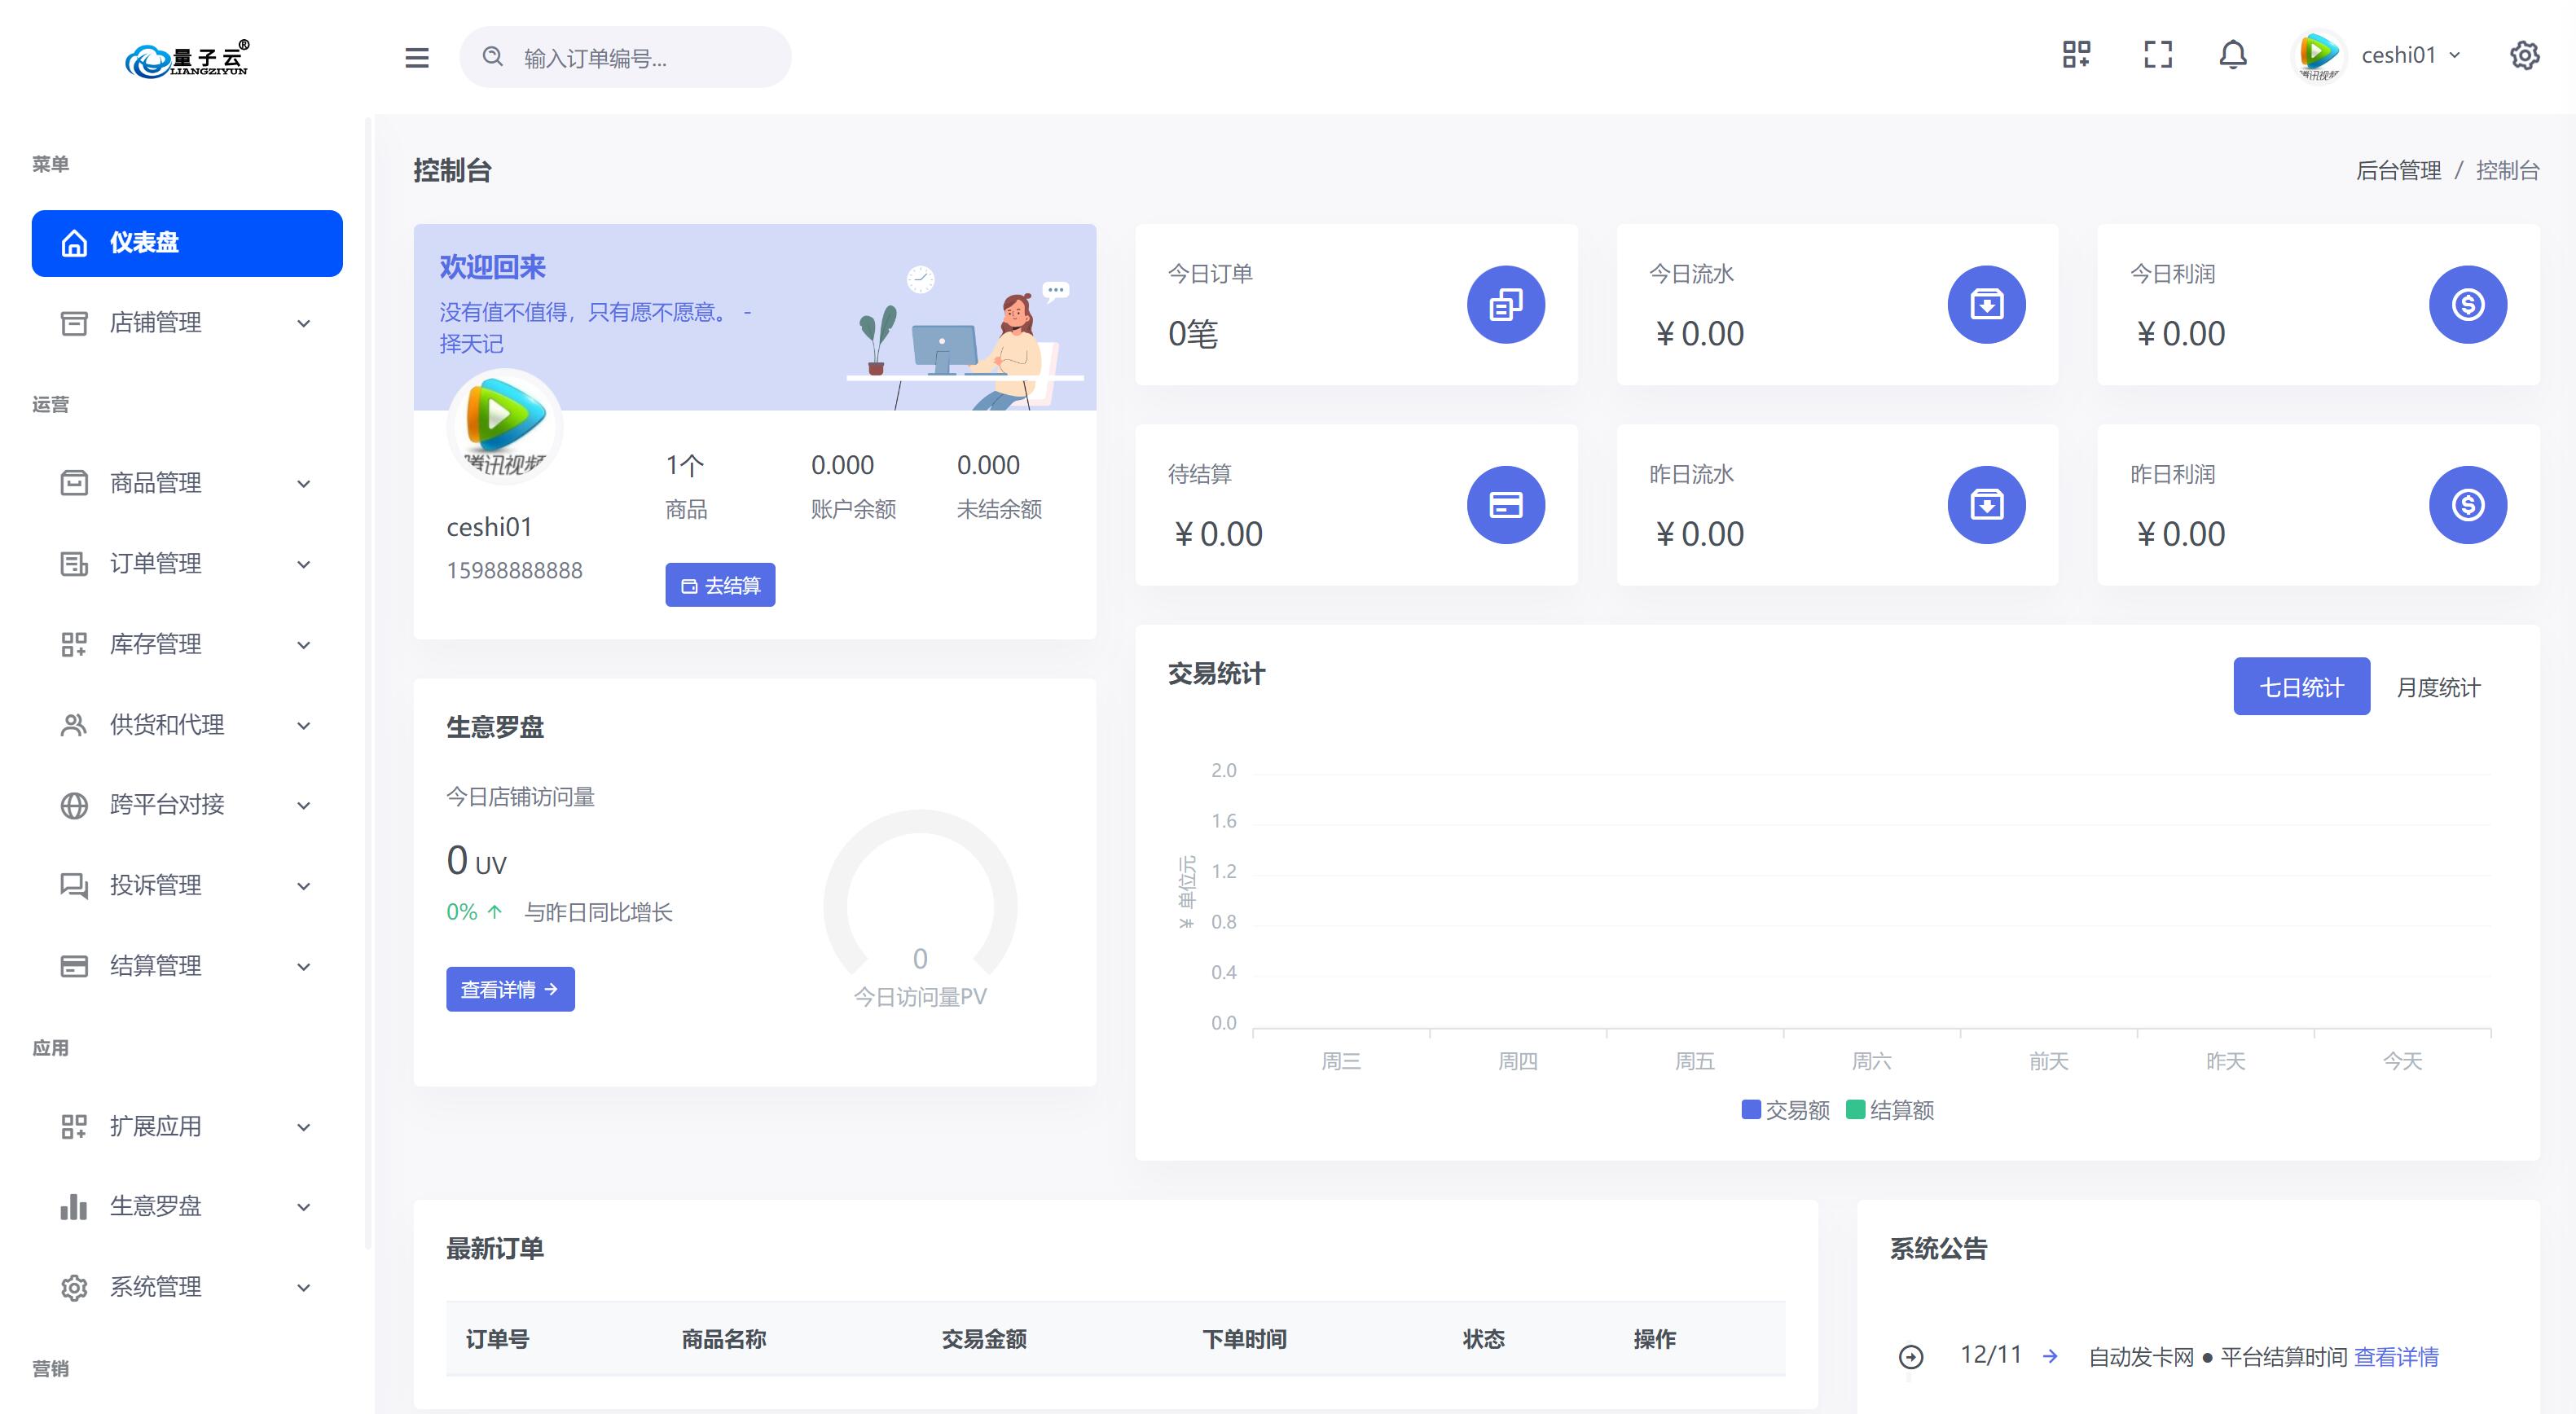Click the 今日利润 money circle icon

[x=2469, y=304]
